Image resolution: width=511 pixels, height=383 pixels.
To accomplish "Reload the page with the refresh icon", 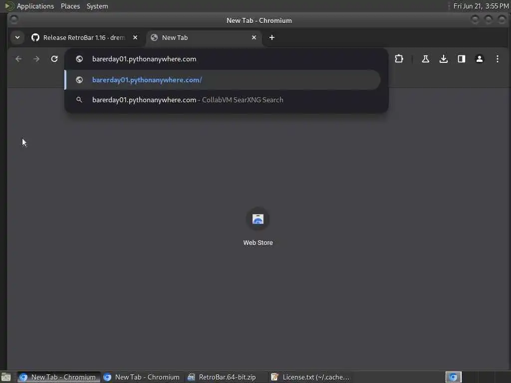I will 54,59.
